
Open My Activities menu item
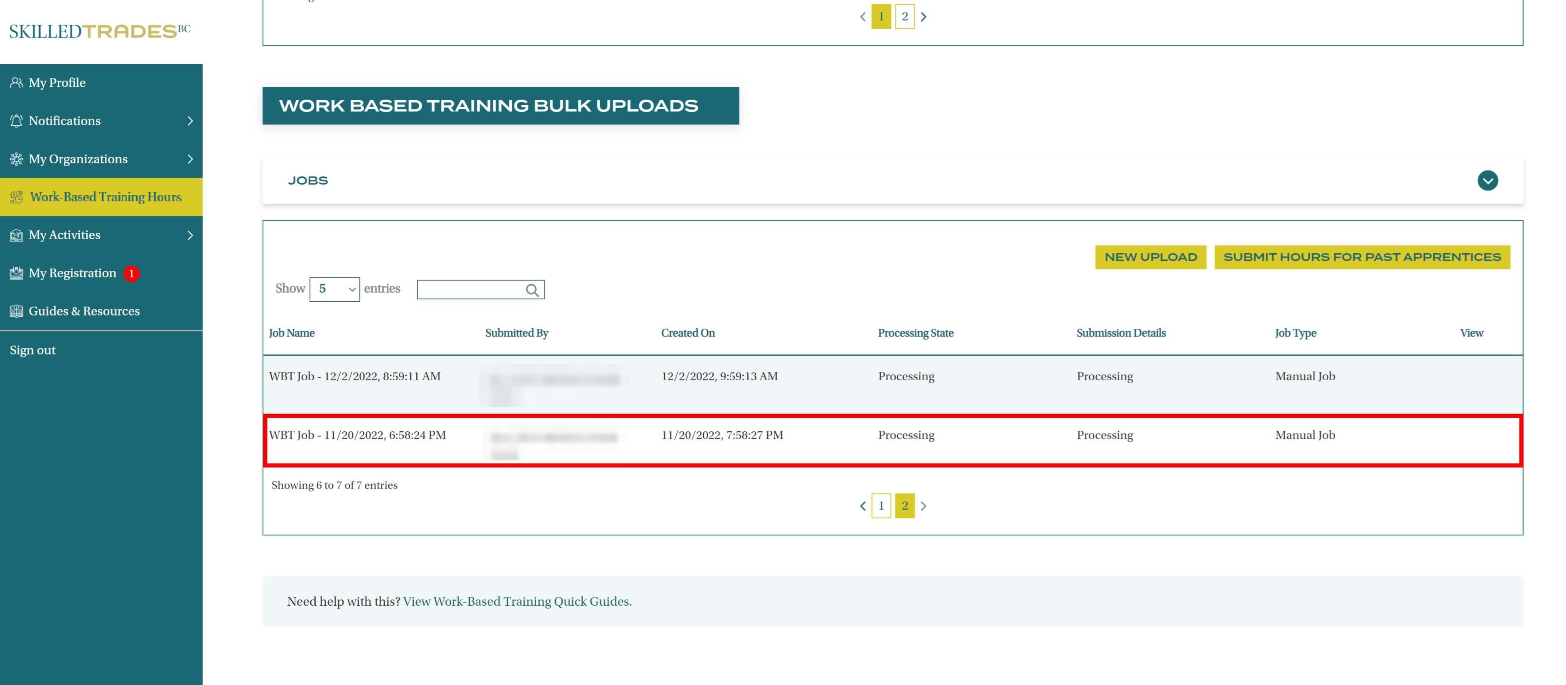click(x=64, y=235)
